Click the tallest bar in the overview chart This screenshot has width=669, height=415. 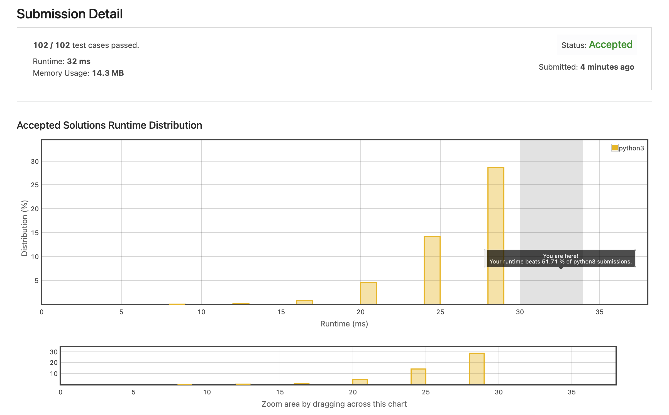click(477, 369)
